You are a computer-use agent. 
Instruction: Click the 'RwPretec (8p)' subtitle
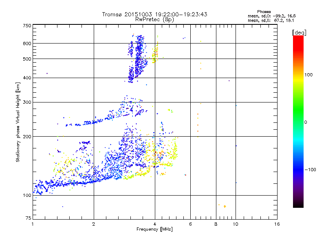click(x=154, y=20)
